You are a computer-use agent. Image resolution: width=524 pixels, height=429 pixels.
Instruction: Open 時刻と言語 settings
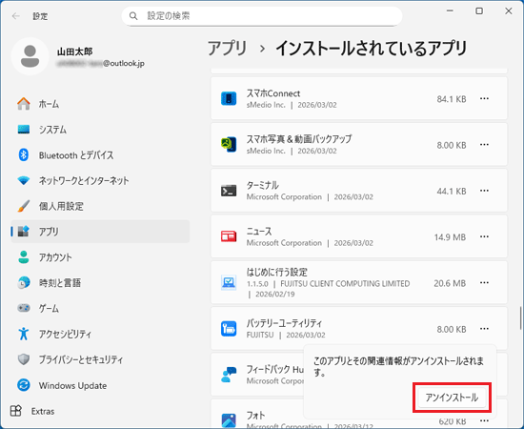tap(100, 283)
